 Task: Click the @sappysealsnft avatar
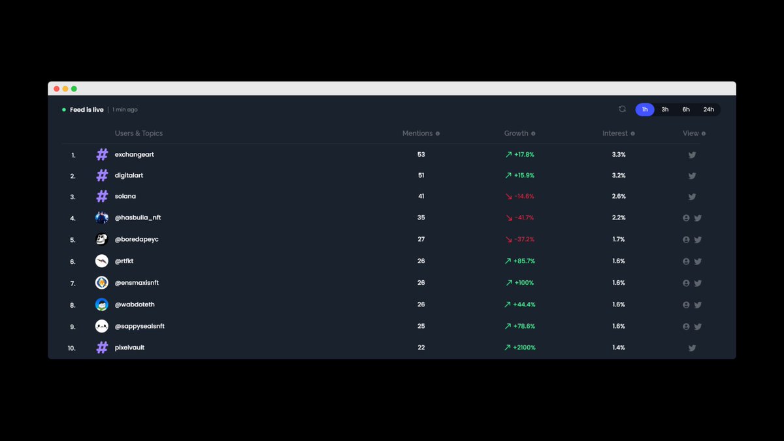102,326
